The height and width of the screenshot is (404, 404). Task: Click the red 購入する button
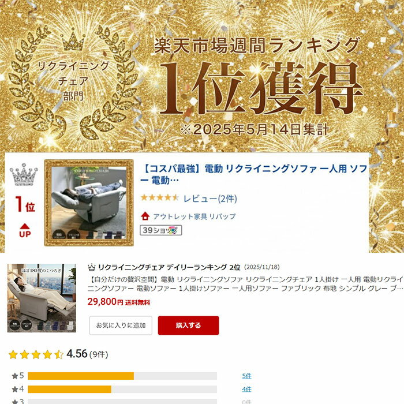pos(188,326)
